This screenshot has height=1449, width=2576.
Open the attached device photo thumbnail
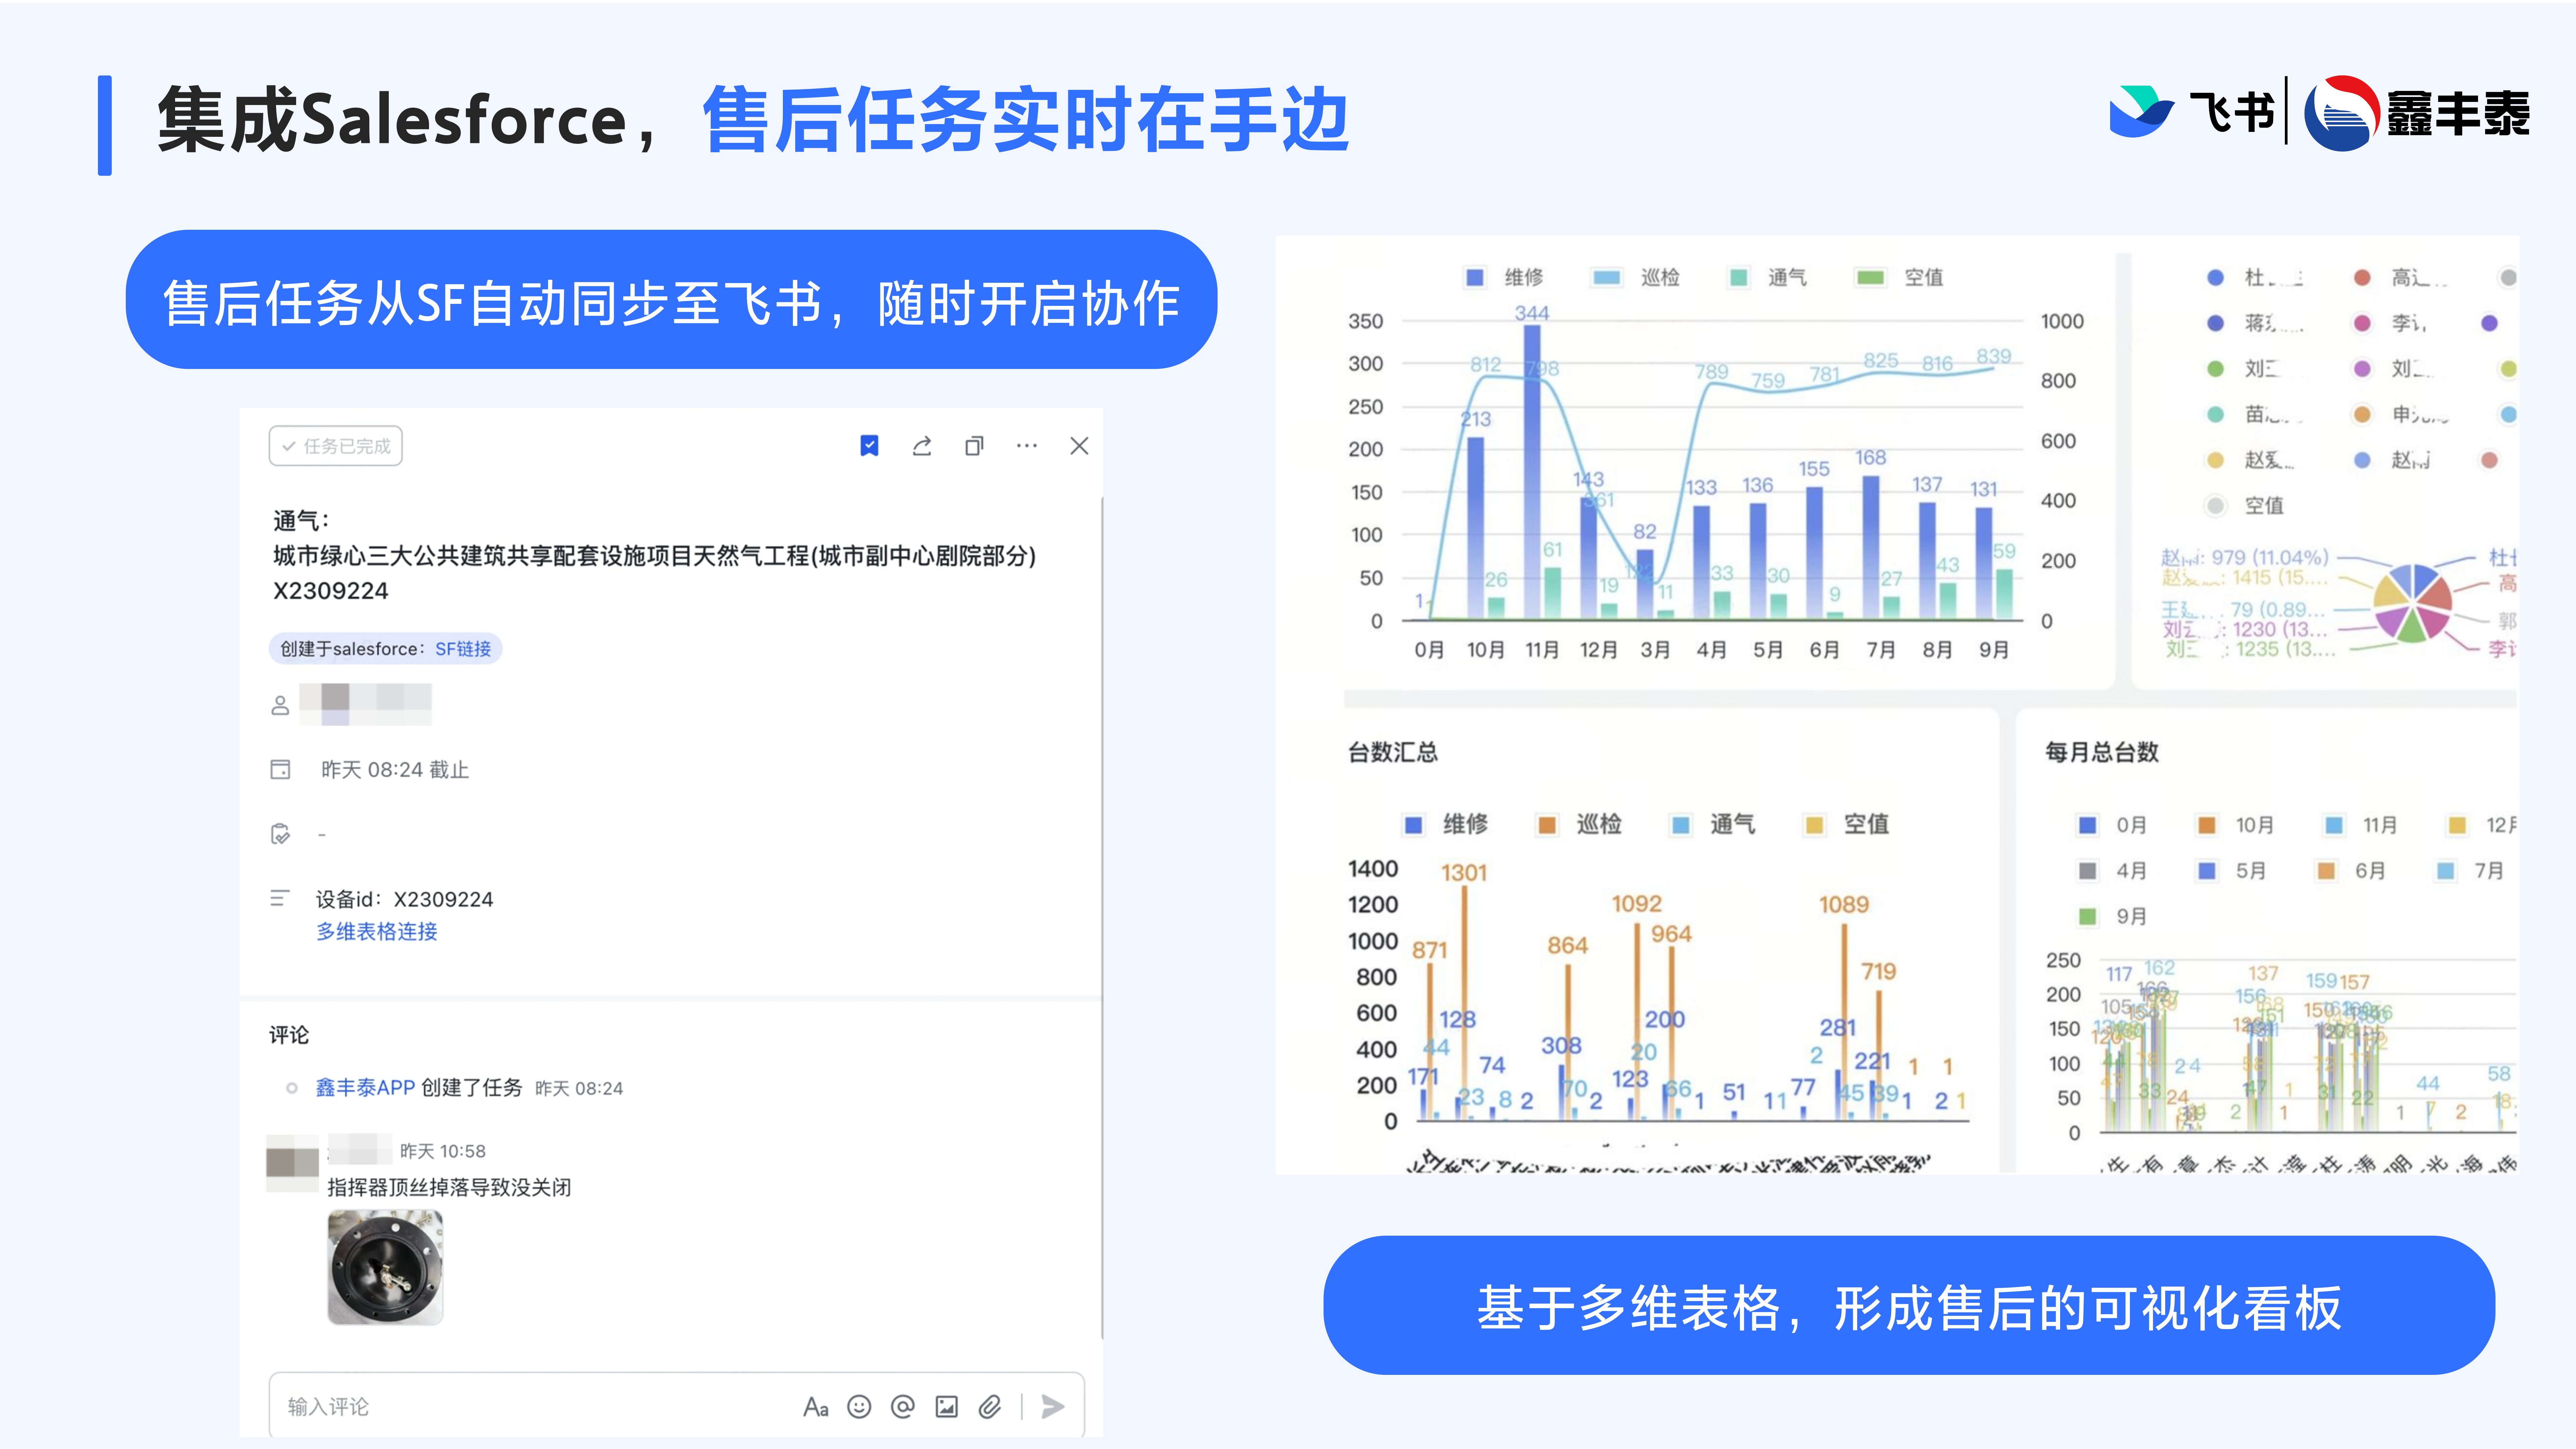385,1267
